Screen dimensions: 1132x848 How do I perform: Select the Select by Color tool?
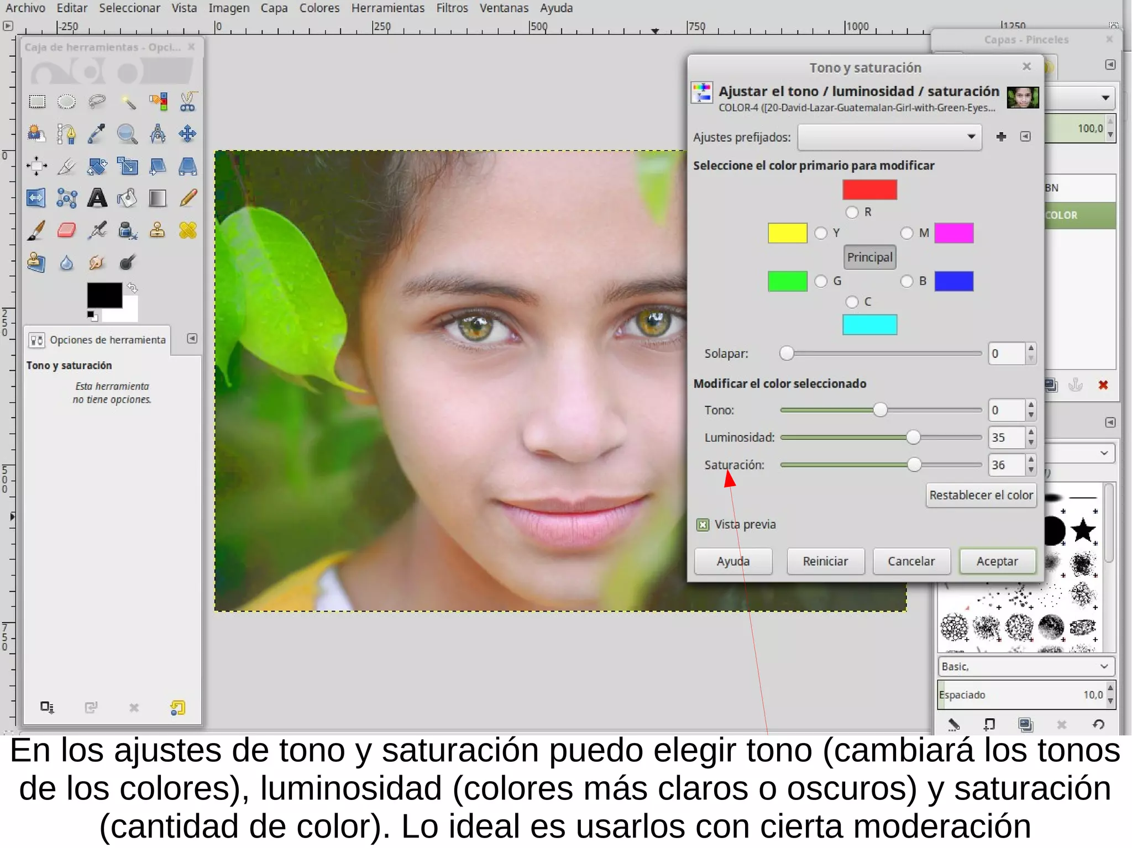coord(158,102)
